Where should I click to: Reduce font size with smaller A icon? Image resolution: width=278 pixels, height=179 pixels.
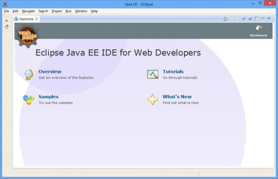click(244, 19)
